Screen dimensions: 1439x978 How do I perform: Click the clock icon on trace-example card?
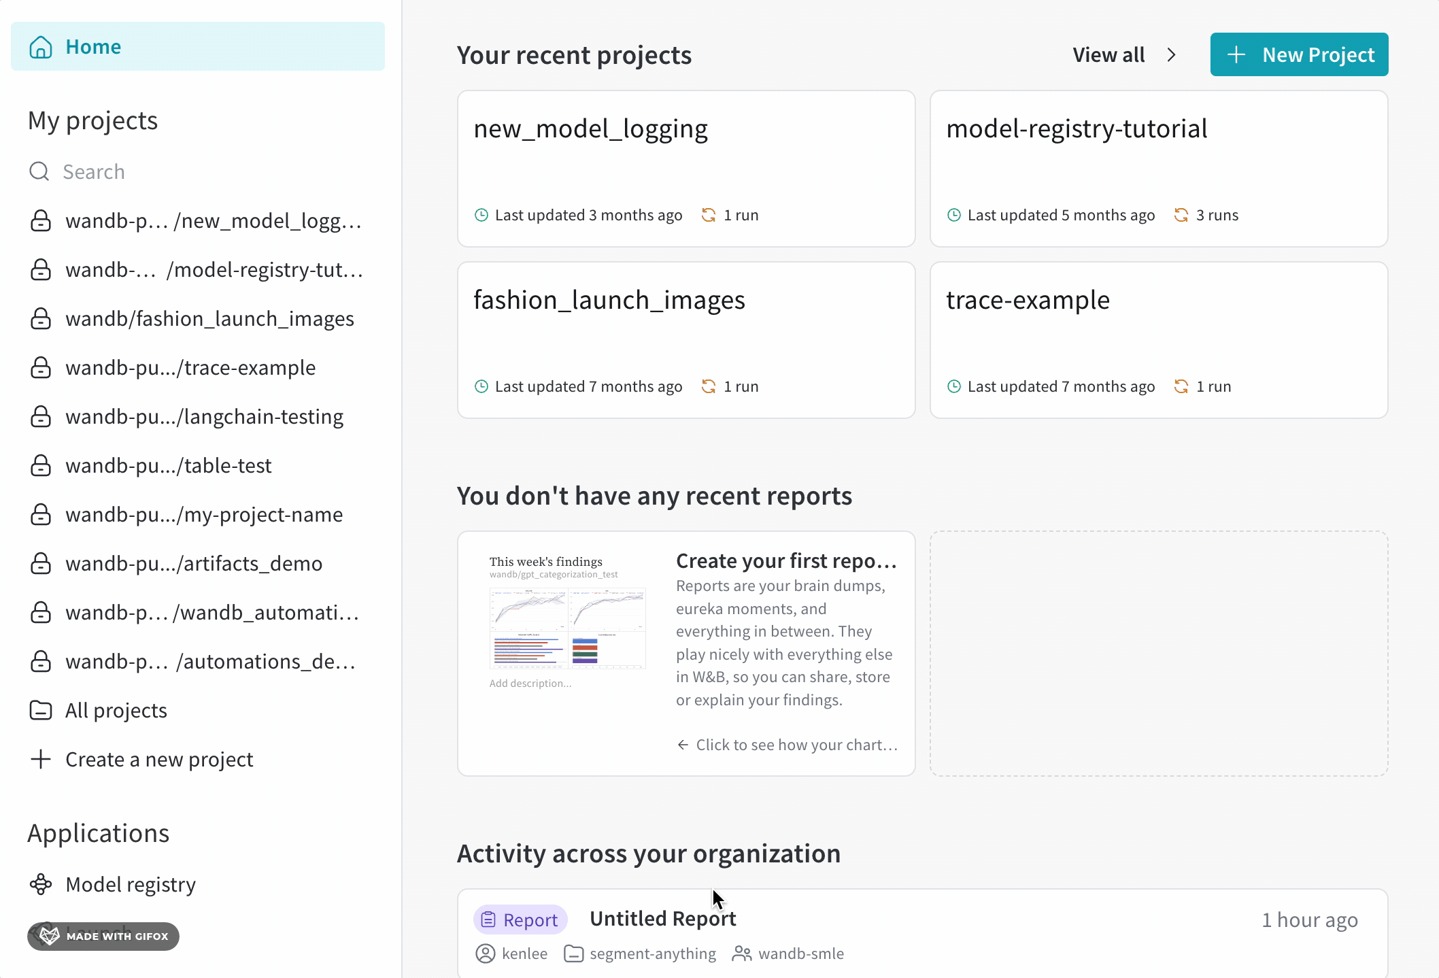coord(953,386)
